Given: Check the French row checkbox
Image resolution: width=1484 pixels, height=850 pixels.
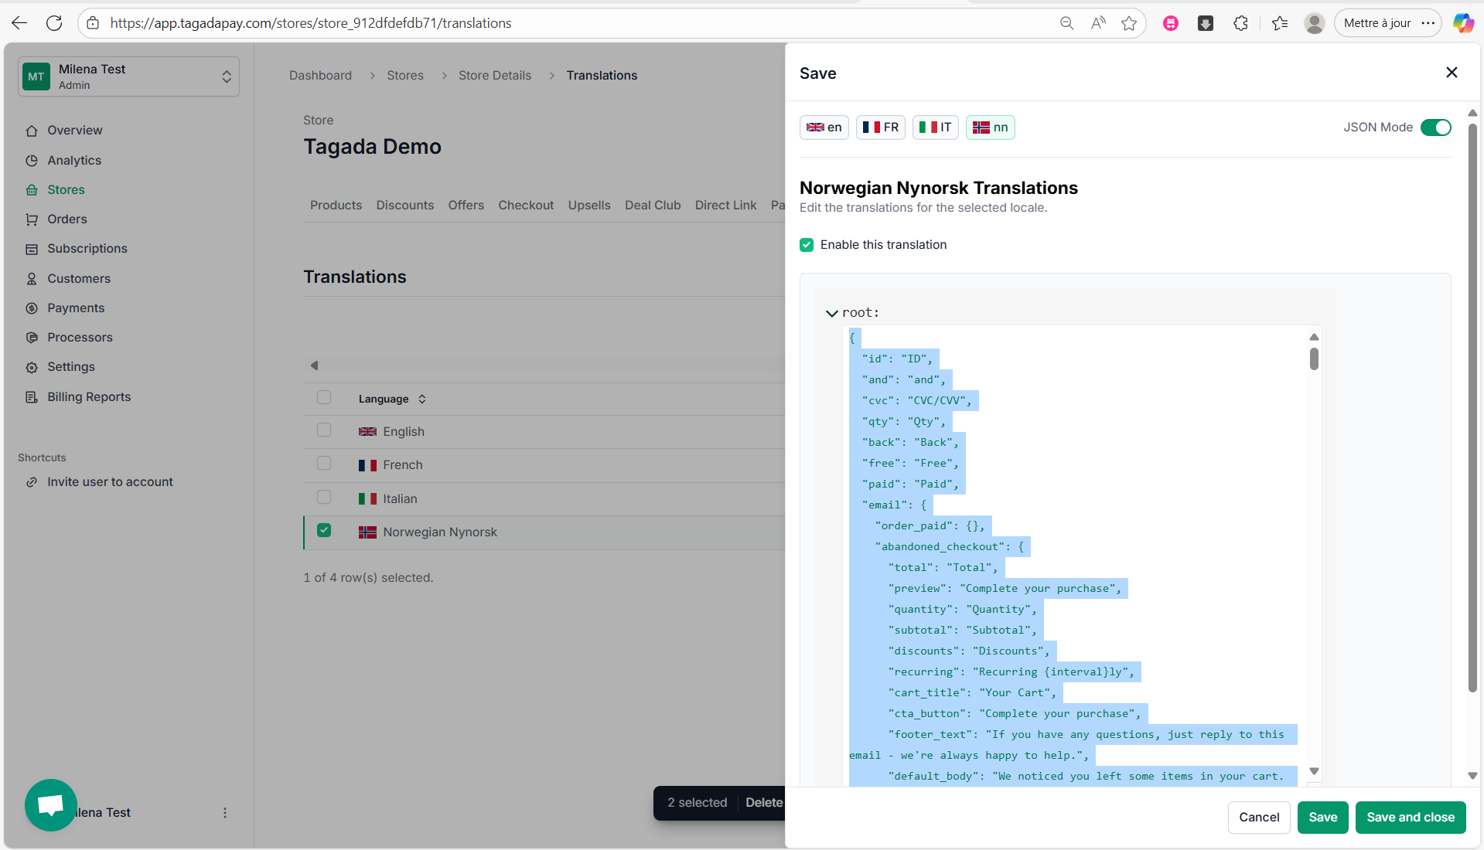Looking at the screenshot, I should pos(324,464).
